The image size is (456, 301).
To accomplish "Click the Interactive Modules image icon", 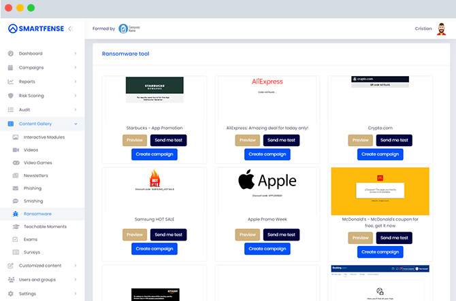I will point(16,137).
